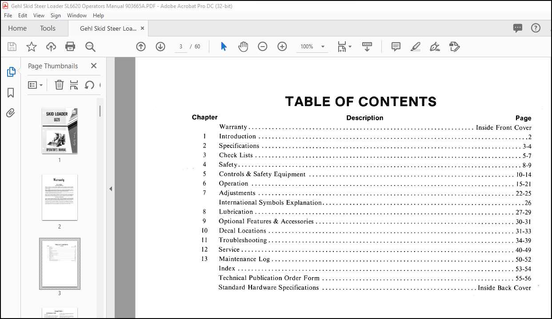Switch to the Tools tab
552x319 pixels.
pos(48,28)
